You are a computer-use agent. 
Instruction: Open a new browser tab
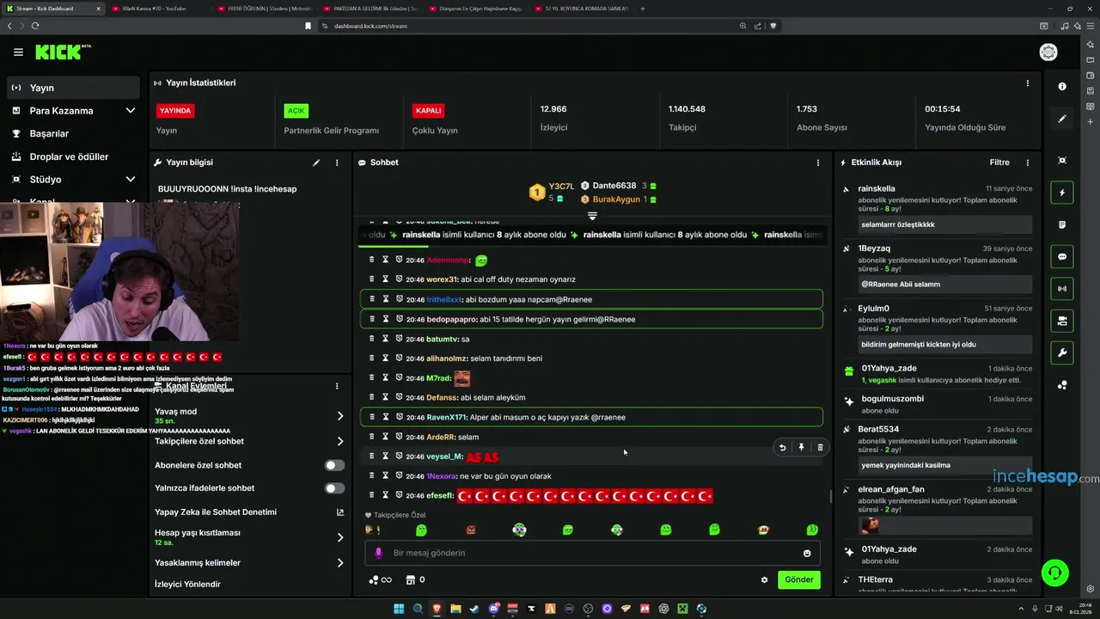(x=643, y=9)
